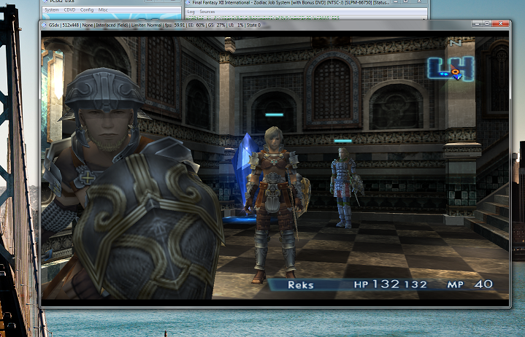The width and height of the screenshot is (525, 337).
Task: Click the HP 132 value
Action: coord(391,284)
